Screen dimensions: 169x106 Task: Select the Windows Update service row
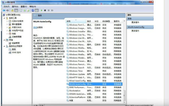click(x=94, y=74)
